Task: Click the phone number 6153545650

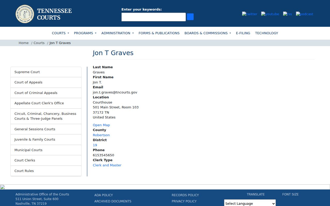Action: (x=103, y=155)
